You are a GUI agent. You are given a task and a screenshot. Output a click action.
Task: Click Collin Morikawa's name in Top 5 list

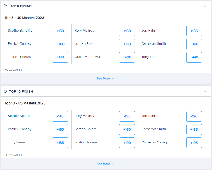click(x=87, y=57)
